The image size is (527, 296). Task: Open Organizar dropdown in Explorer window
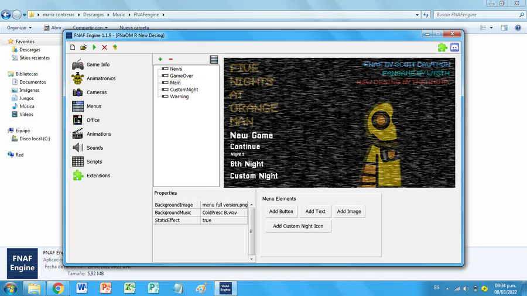[x=19, y=27]
